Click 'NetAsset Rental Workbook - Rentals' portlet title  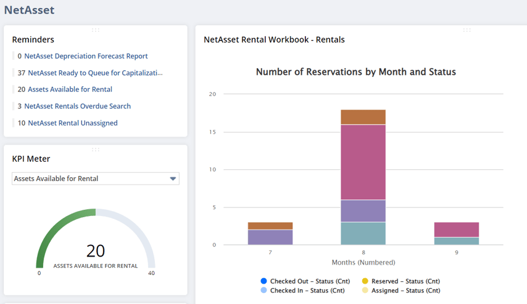coord(274,39)
